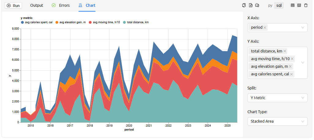Switch to the Output tab
The height and width of the screenshot is (140, 314).
pyautogui.click(x=36, y=5)
